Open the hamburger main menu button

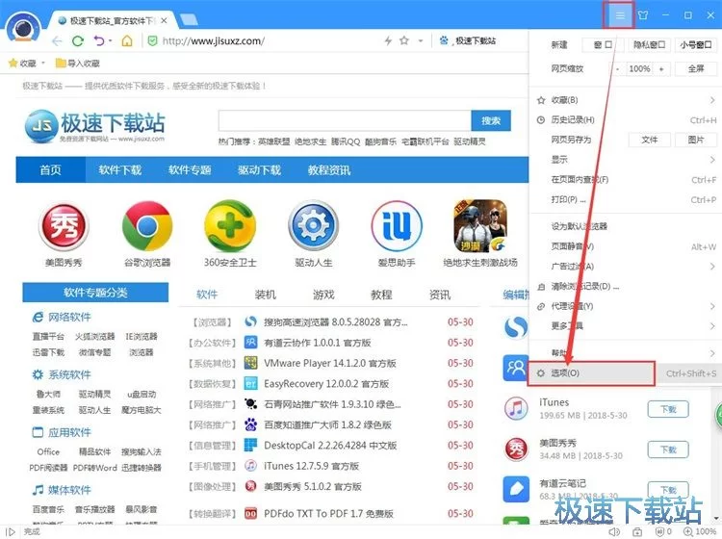click(620, 15)
